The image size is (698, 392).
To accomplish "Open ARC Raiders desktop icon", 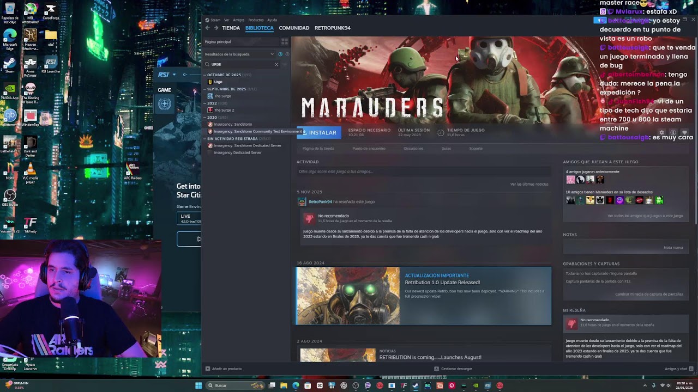I will click(133, 170).
